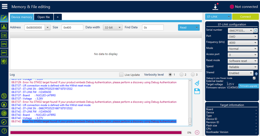Image resolution: width=260 pixels, height=136 pixels.
Task: Clear the log with broom icon
Action: 197,83
